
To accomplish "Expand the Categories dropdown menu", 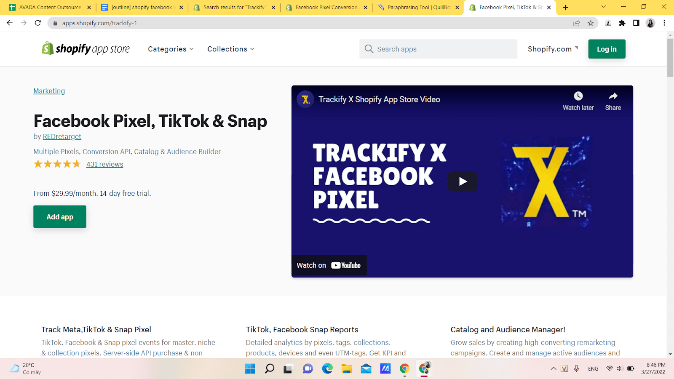I will 171,49.
